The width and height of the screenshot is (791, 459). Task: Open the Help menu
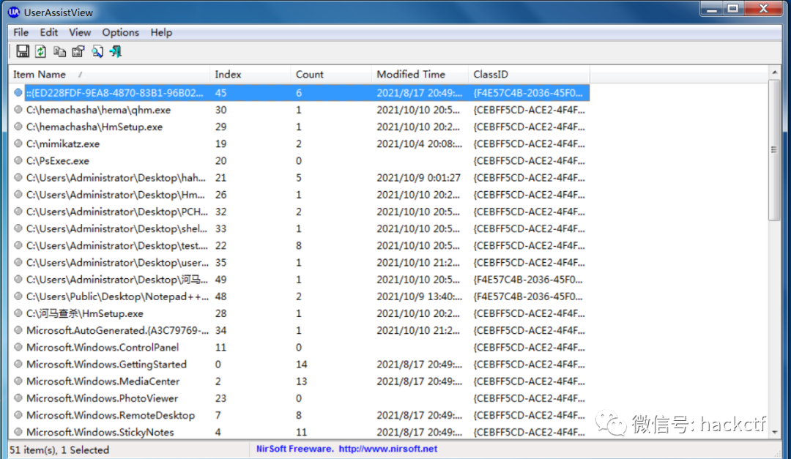(161, 32)
